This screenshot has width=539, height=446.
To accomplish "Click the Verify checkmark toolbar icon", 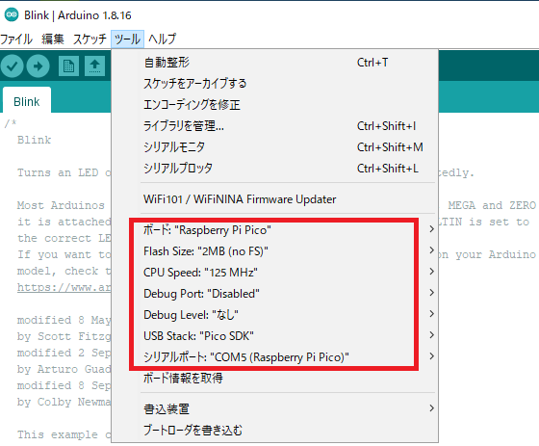I will click(12, 66).
